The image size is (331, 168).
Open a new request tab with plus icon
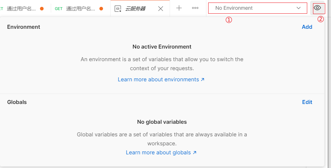tap(179, 8)
